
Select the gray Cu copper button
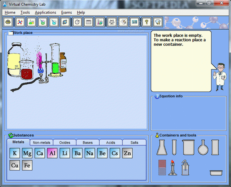click(15, 165)
